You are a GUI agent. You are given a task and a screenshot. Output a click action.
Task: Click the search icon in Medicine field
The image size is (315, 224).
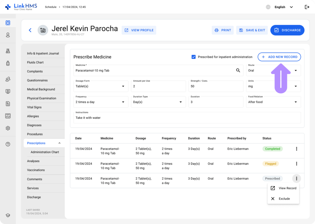pos(238,70)
